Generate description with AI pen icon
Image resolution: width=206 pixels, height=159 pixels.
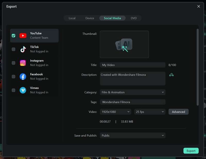pos(171,75)
